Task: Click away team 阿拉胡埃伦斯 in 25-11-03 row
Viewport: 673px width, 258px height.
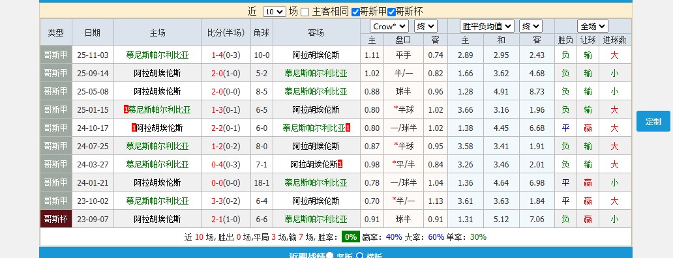Action: pos(316,55)
